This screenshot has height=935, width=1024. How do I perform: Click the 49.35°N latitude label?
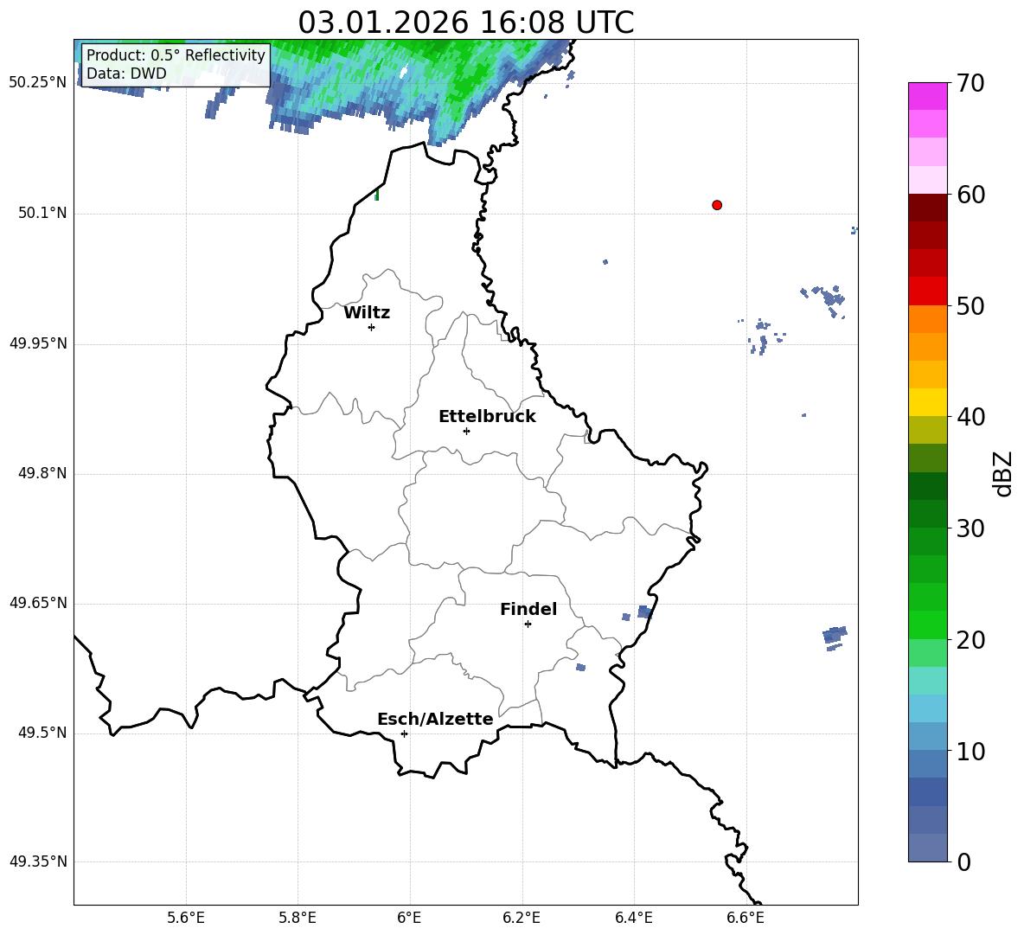[x=38, y=861]
